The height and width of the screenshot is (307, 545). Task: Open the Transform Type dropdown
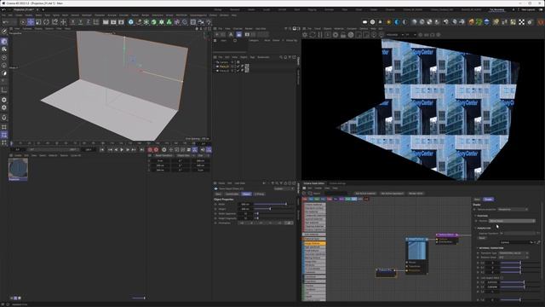pyautogui.click(x=513, y=253)
